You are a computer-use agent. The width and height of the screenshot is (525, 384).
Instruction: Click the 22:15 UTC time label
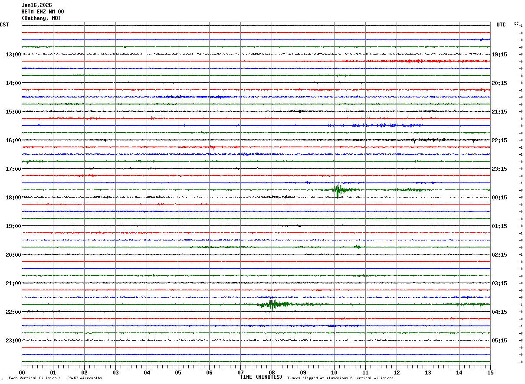(499, 140)
